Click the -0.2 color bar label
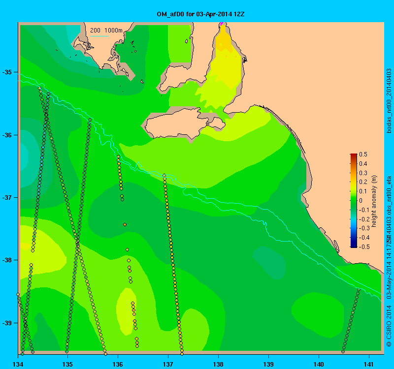 tap(363, 219)
